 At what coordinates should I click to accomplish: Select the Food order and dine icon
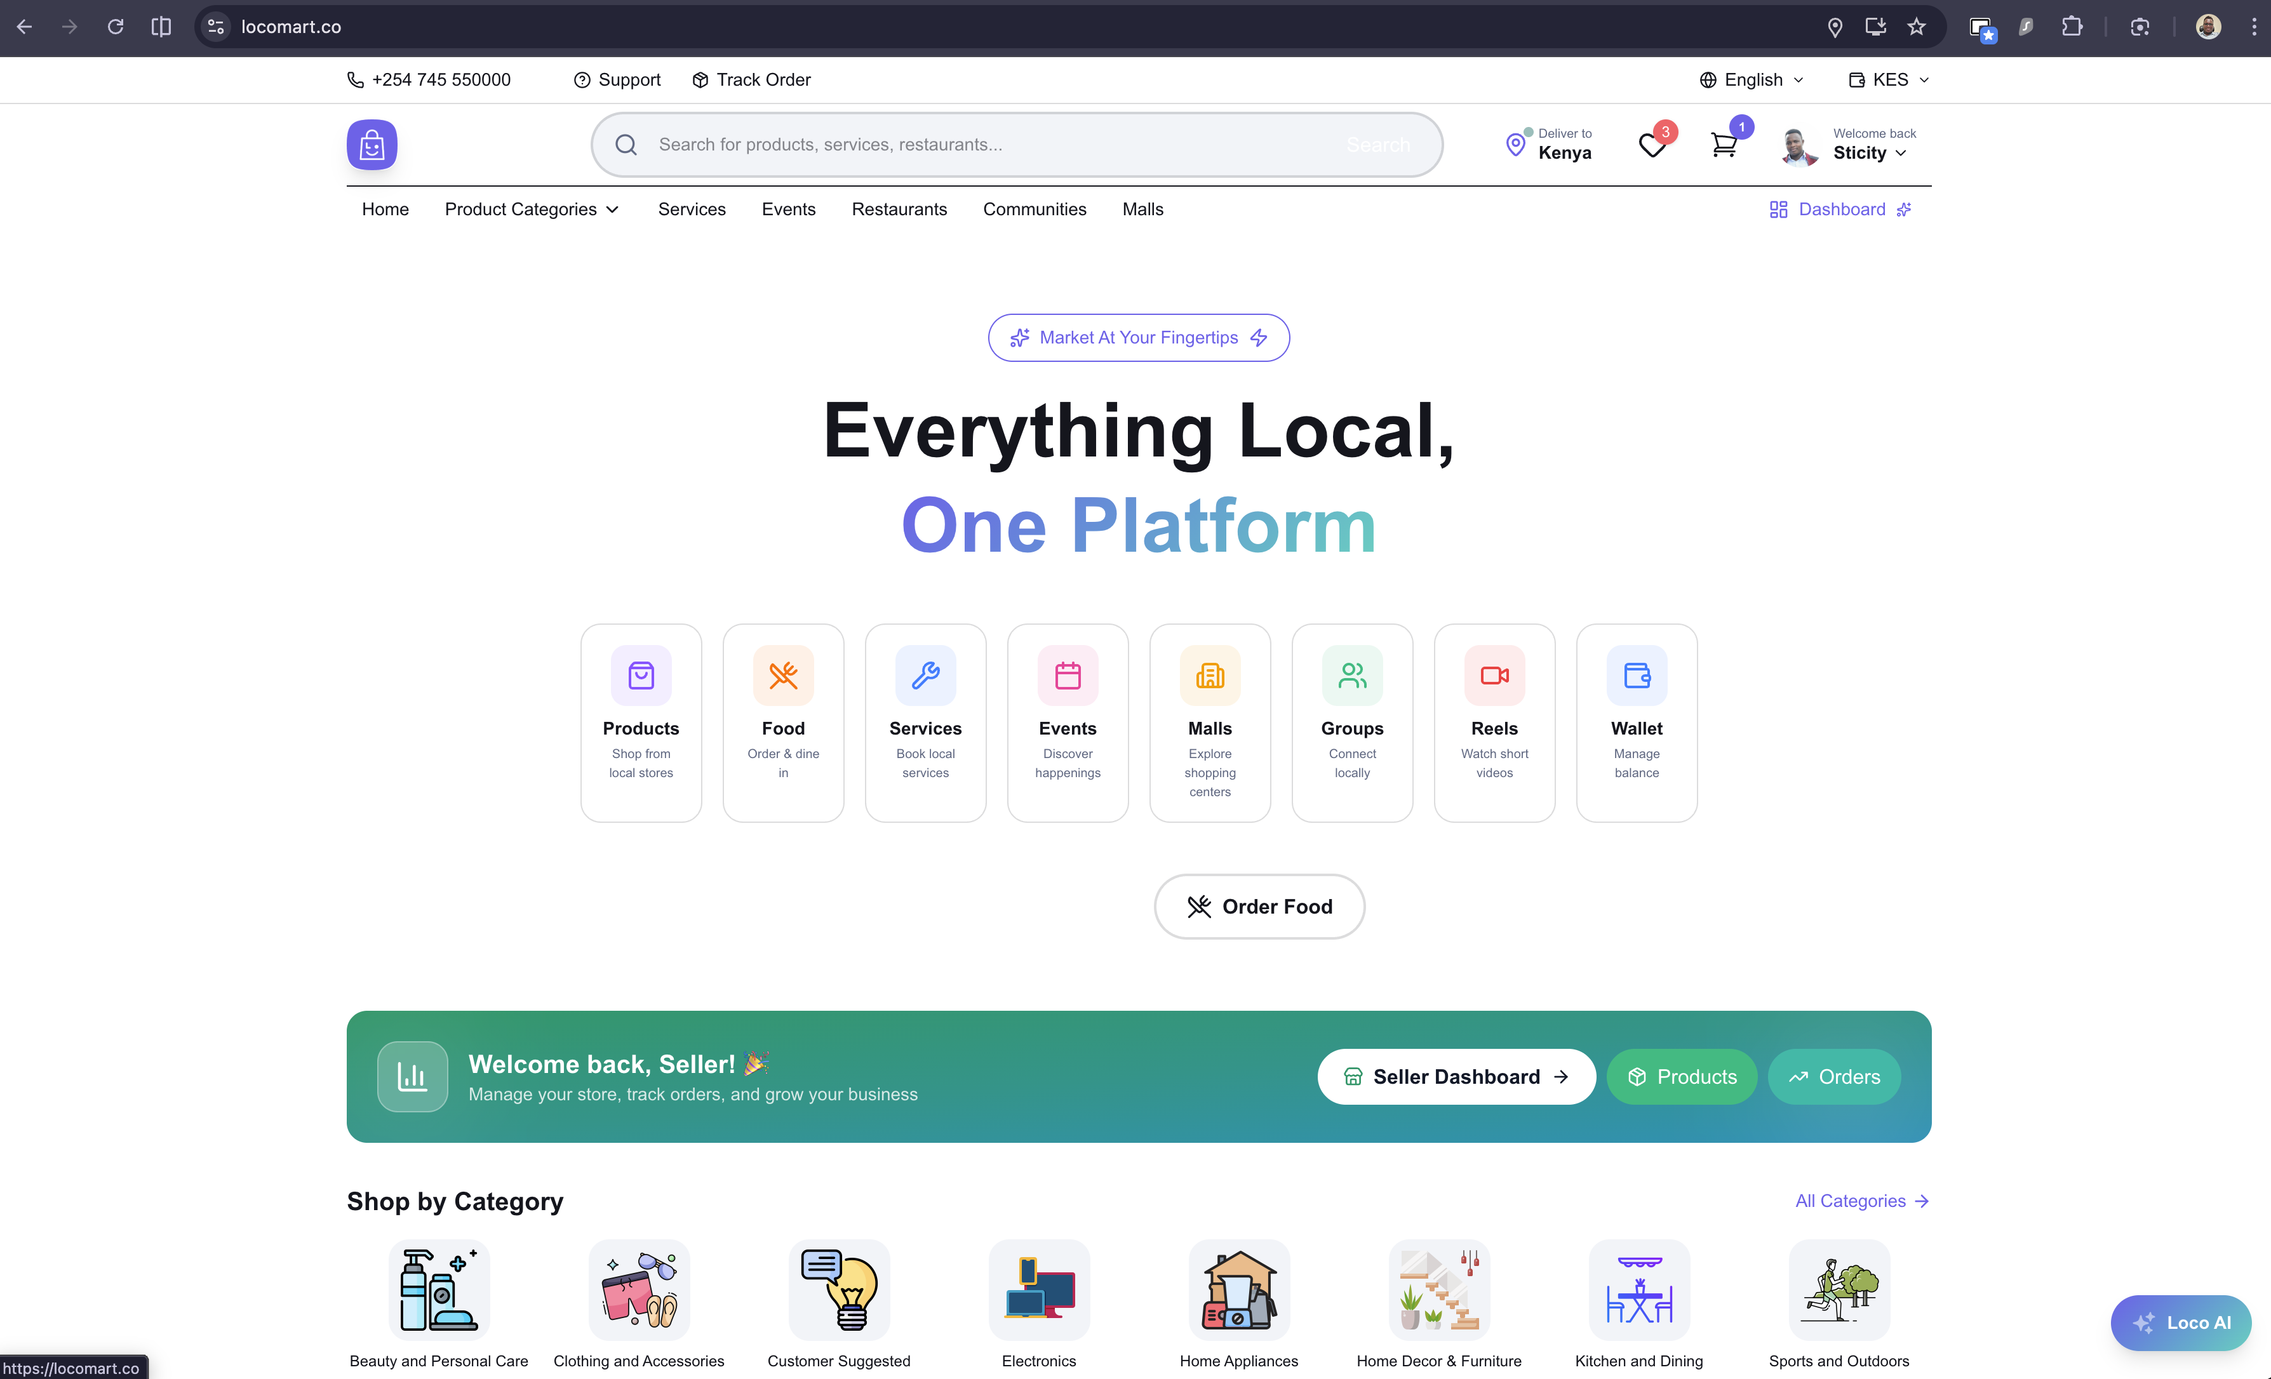pyautogui.click(x=782, y=676)
